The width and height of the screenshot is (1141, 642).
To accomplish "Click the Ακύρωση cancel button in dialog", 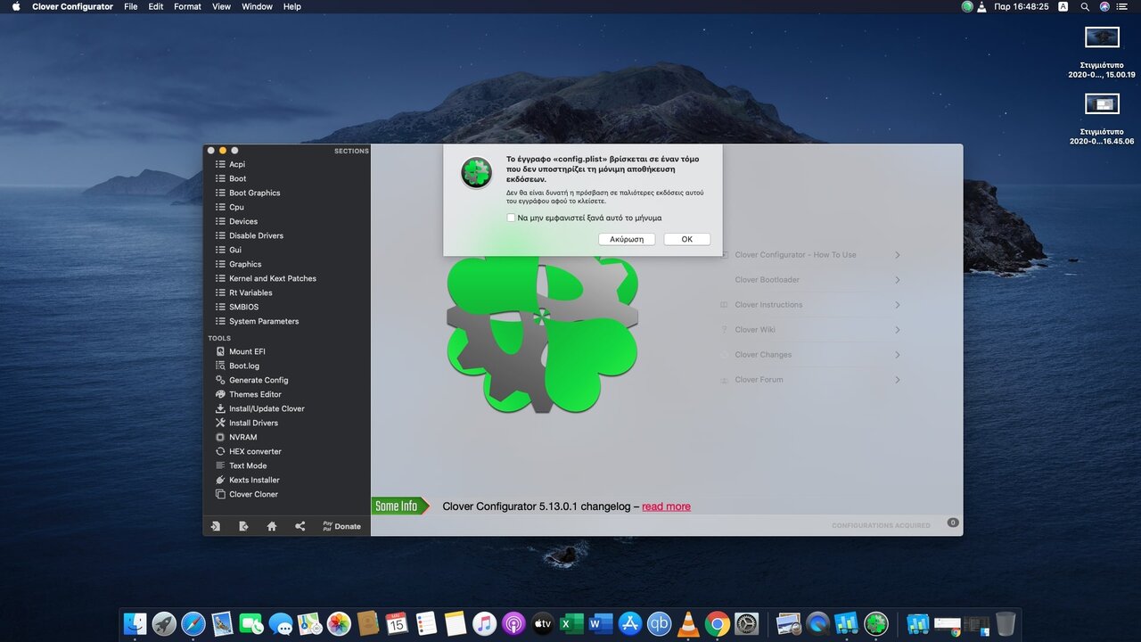I will pyautogui.click(x=627, y=239).
